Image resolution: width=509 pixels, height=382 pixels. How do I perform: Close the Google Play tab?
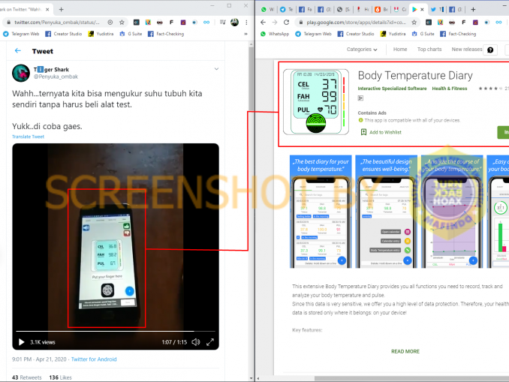(422, 10)
